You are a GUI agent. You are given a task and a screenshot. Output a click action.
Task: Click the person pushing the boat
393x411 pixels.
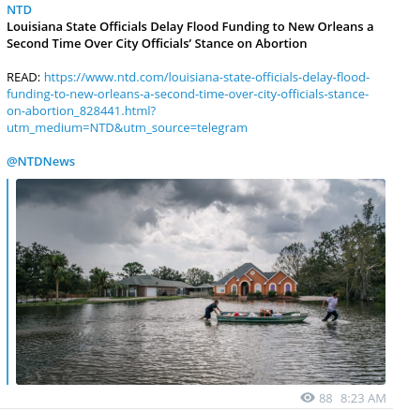coord(212,310)
